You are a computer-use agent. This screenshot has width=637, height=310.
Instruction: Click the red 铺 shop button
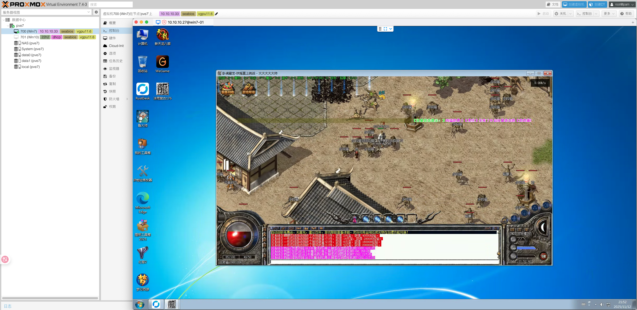click(543, 256)
